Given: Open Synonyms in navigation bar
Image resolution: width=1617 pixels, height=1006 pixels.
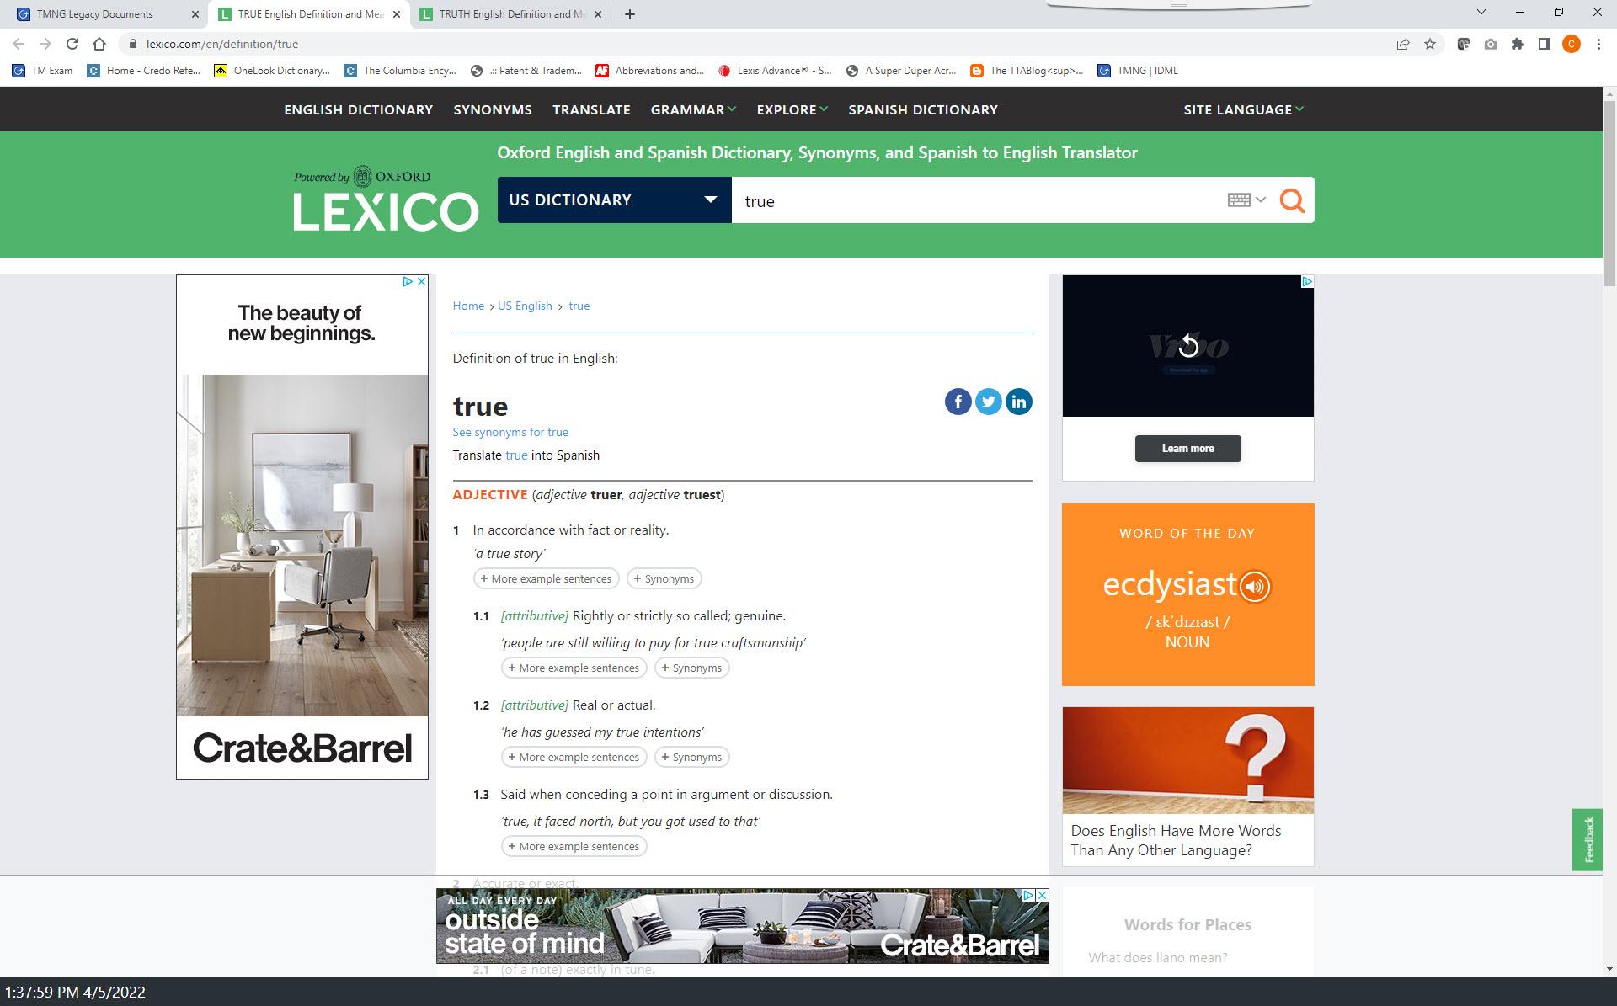Looking at the screenshot, I should [x=492, y=109].
